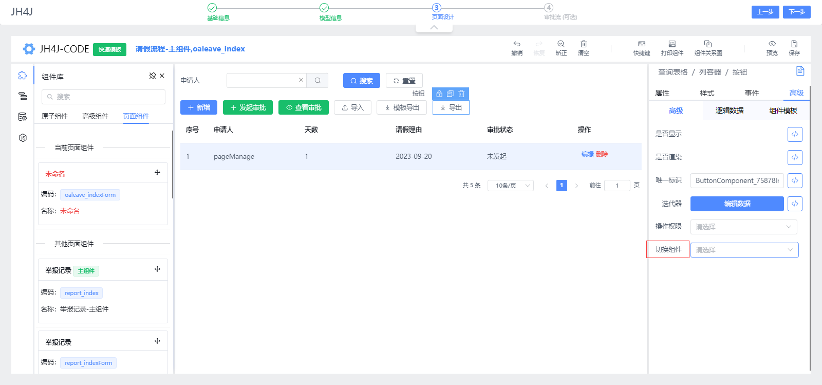Click the 下一步 button
Viewport: 822px width, 385px height.
[797, 12]
